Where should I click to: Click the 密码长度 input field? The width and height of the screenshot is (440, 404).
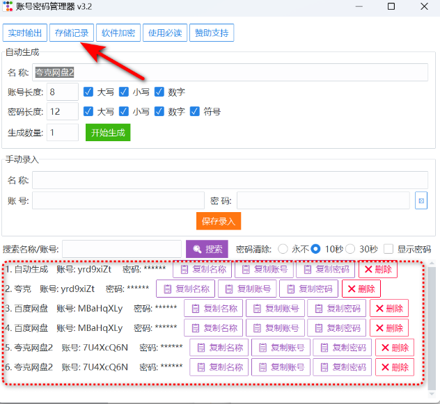62,111
